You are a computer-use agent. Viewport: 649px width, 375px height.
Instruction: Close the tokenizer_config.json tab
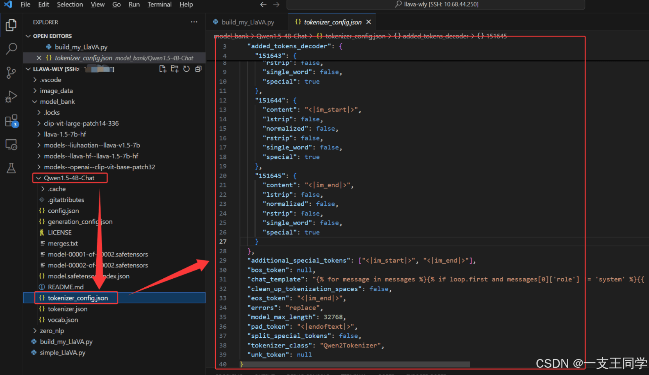click(x=368, y=22)
